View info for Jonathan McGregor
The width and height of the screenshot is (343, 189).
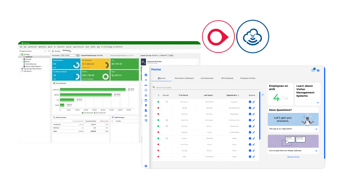pos(250,120)
